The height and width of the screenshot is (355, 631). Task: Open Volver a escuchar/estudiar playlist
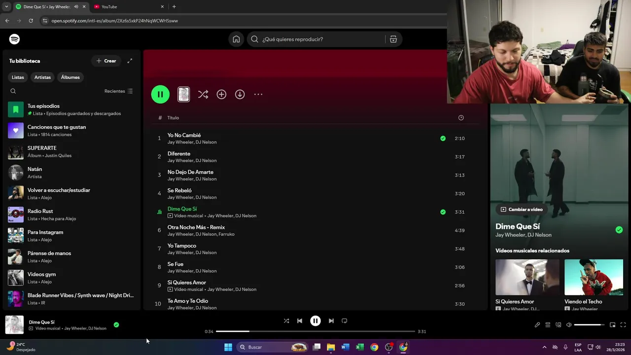tap(71, 194)
